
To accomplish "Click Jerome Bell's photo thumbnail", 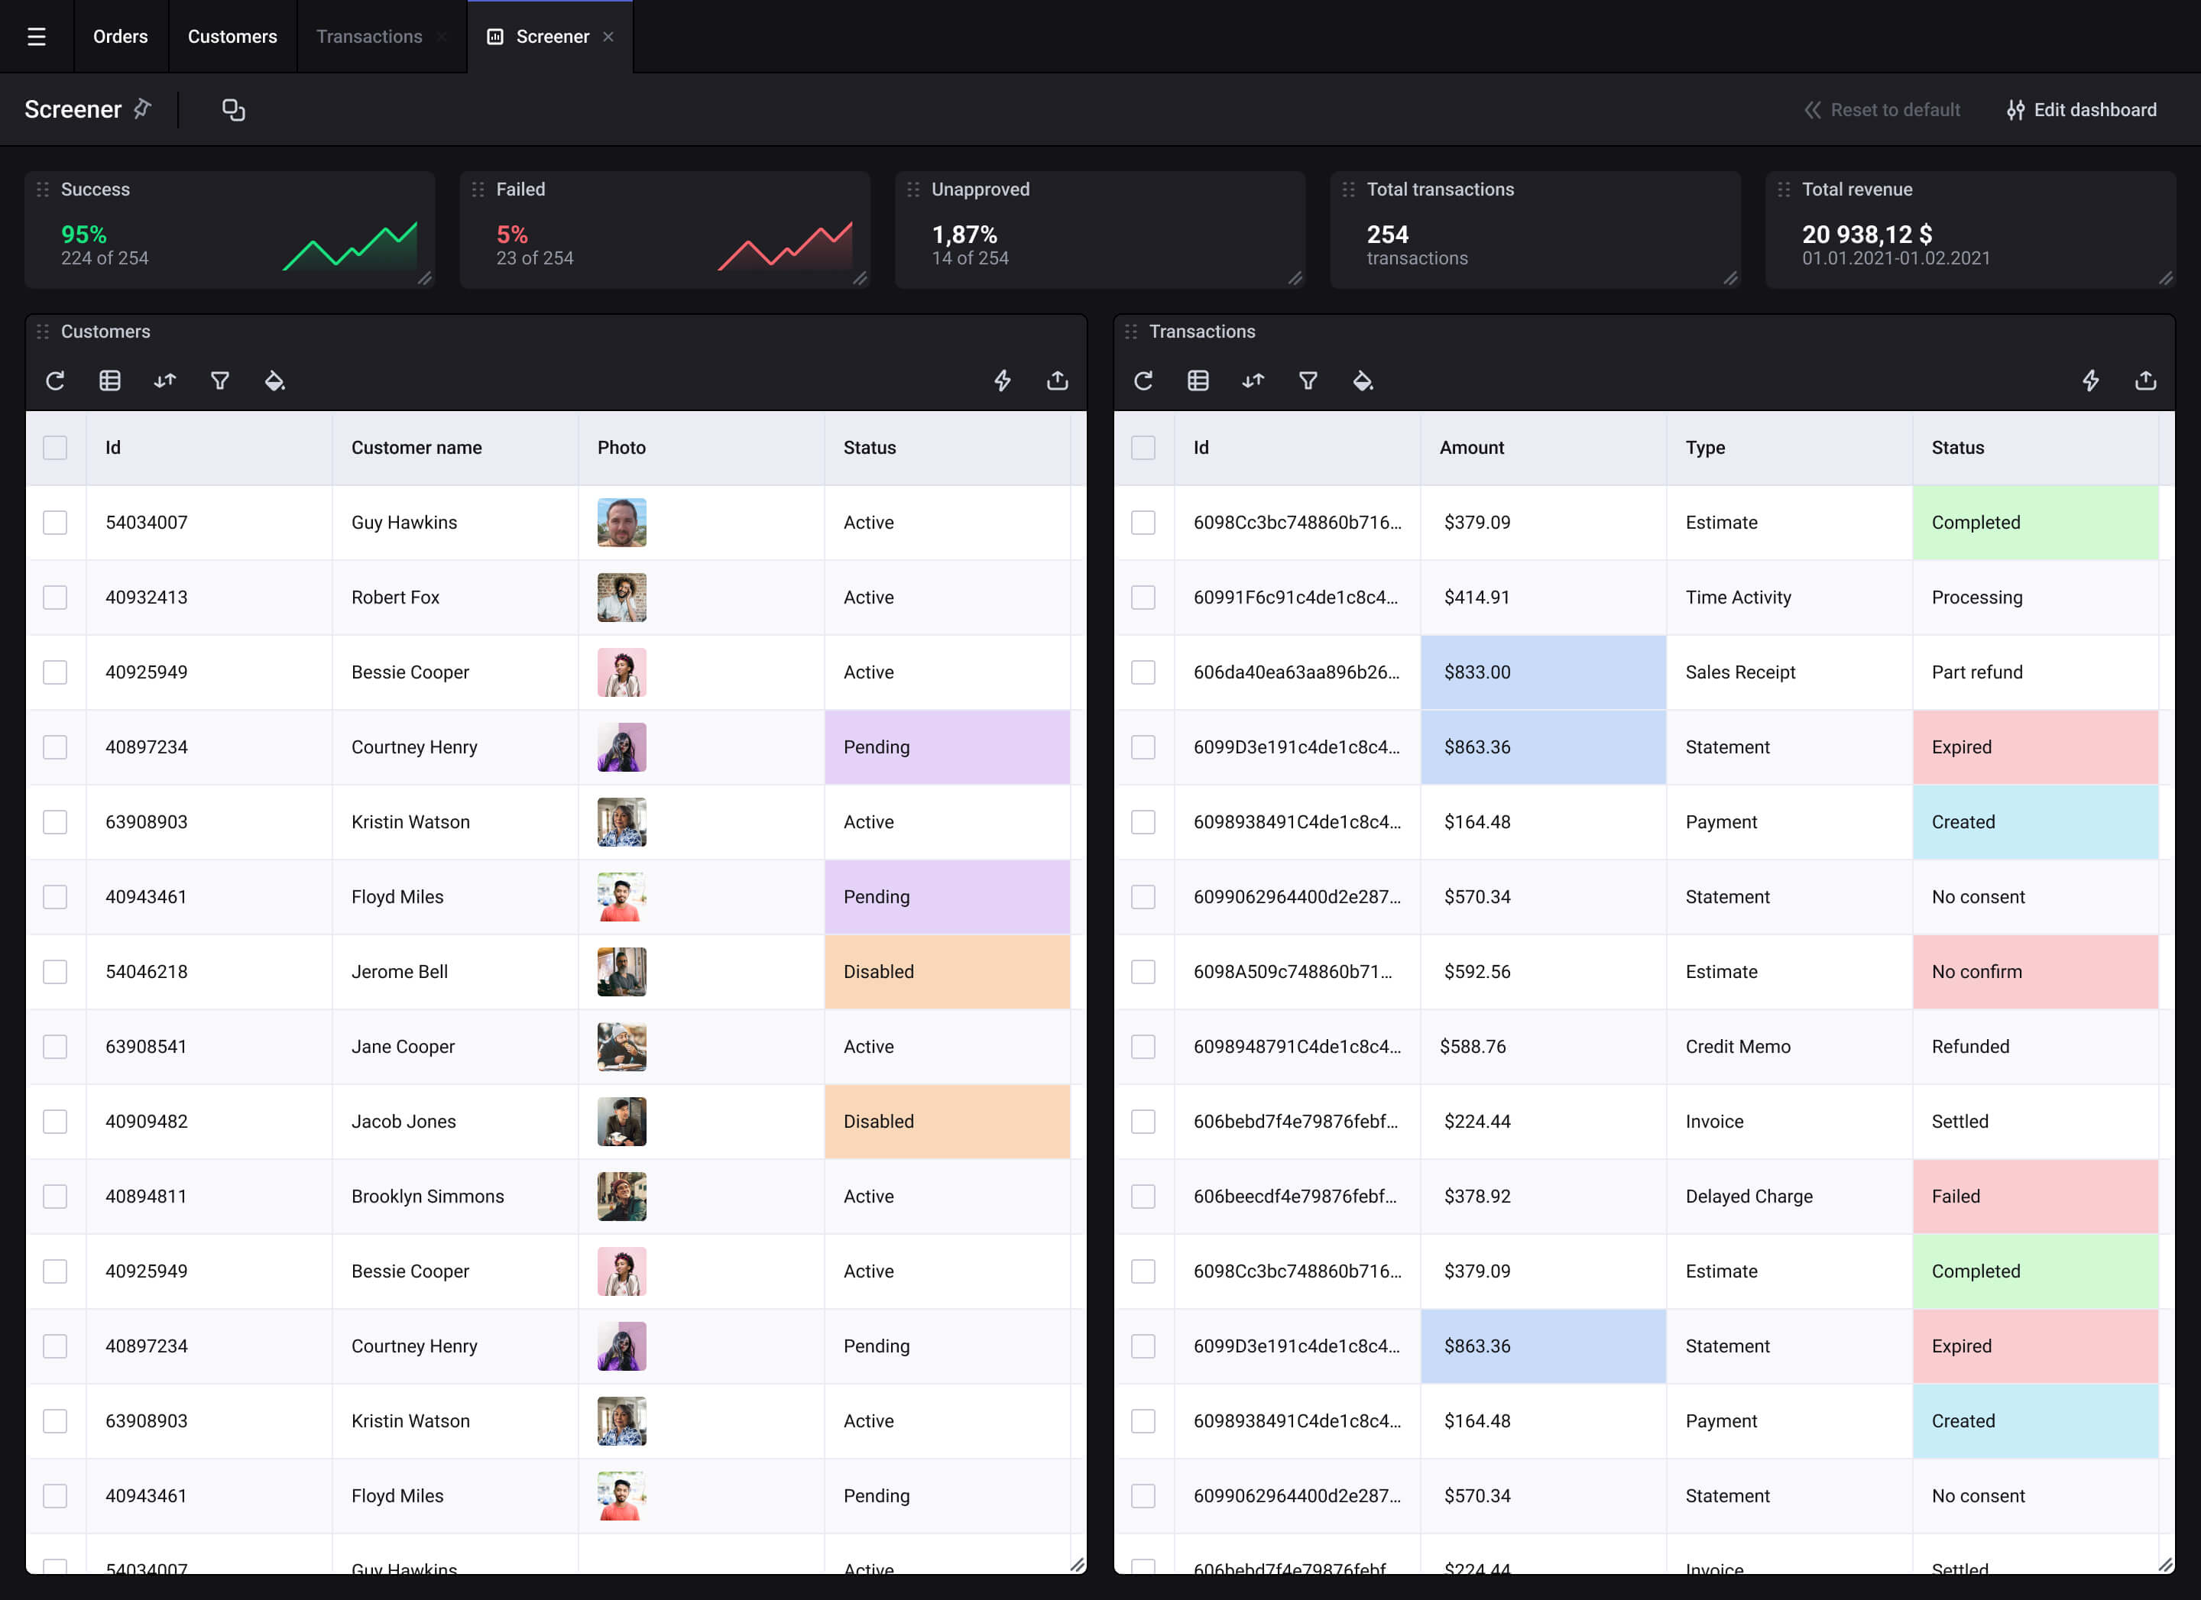I will pyautogui.click(x=621, y=971).
